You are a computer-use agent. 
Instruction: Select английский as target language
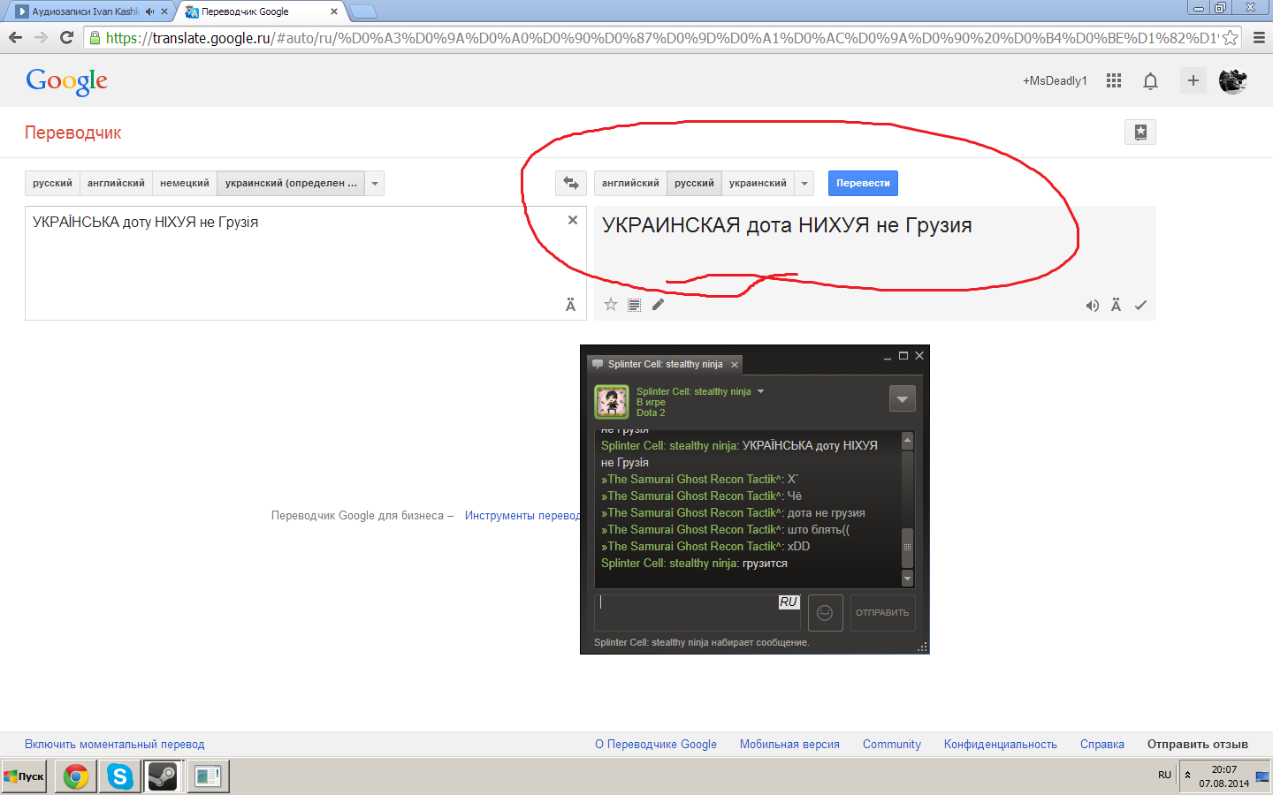(630, 183)
